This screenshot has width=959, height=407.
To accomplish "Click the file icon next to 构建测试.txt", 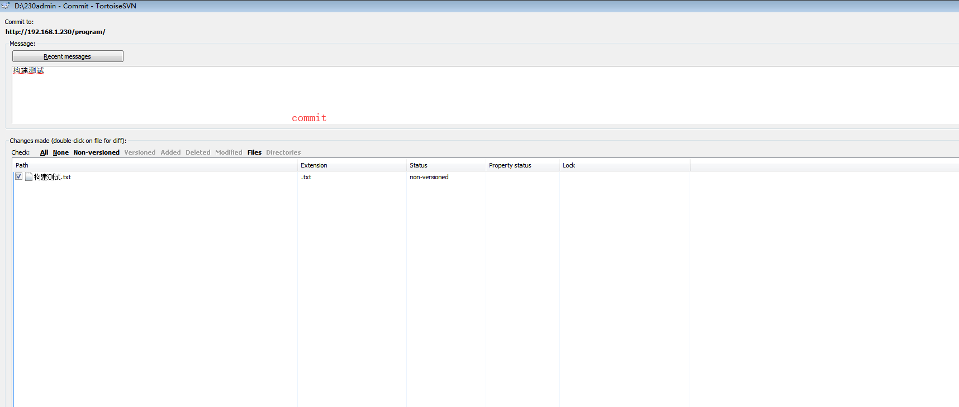I will click(x=29, y=177).
